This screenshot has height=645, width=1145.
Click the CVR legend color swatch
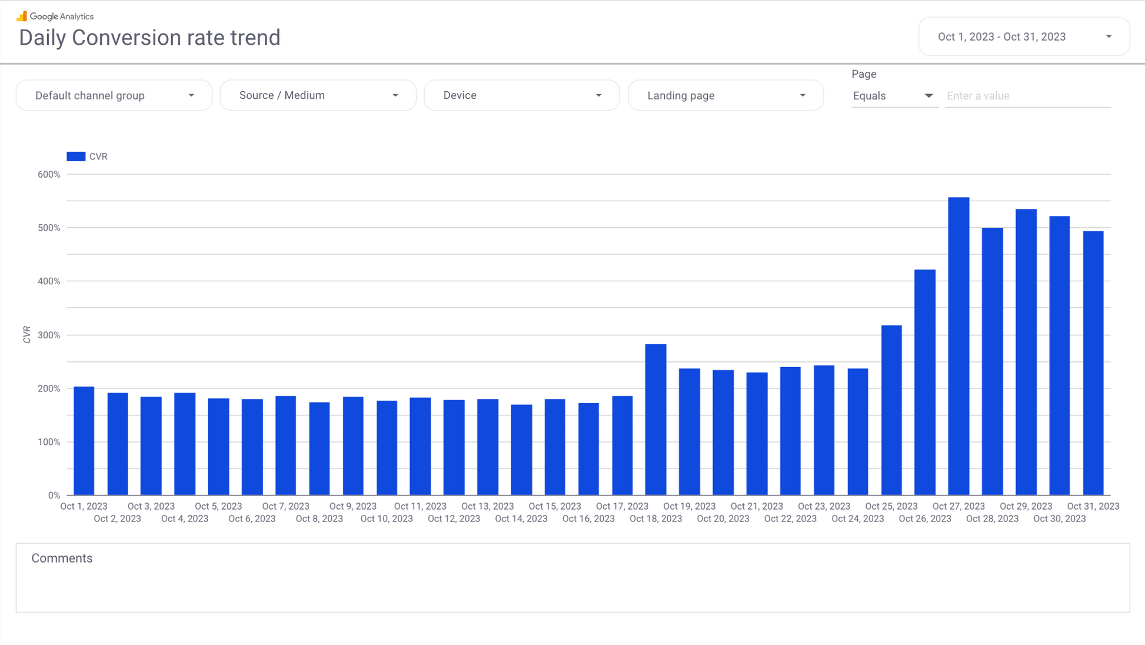[x=76, y=157]
